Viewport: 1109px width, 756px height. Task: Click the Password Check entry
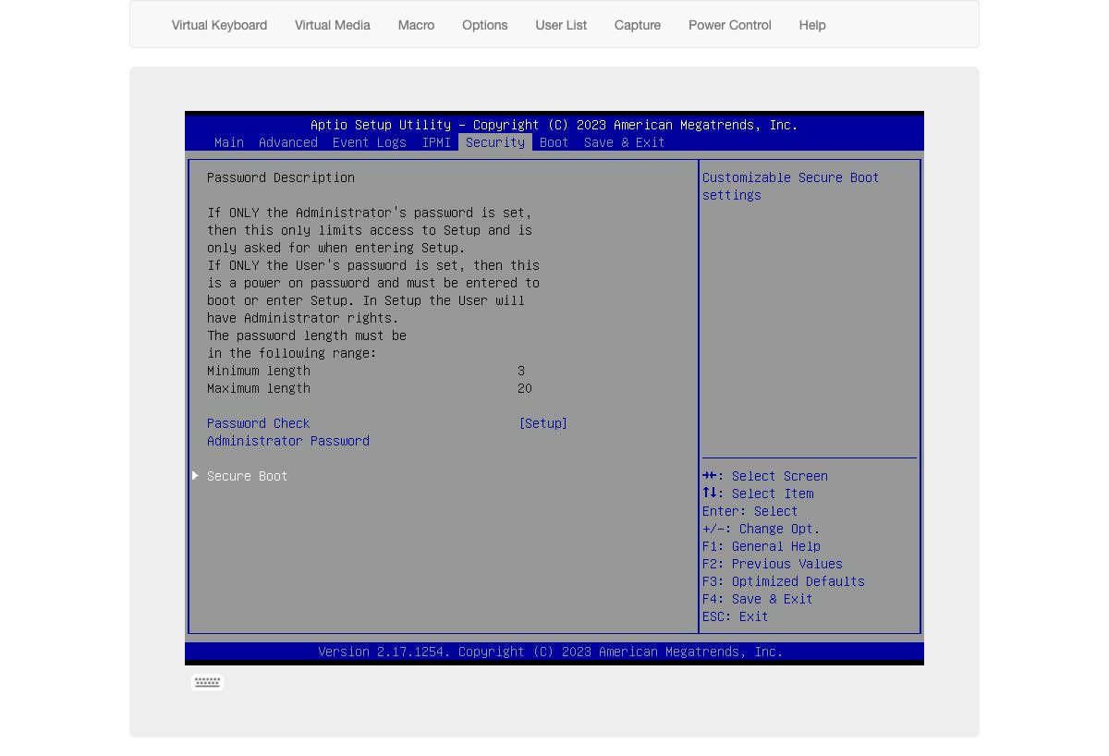(x=258, y=423)
